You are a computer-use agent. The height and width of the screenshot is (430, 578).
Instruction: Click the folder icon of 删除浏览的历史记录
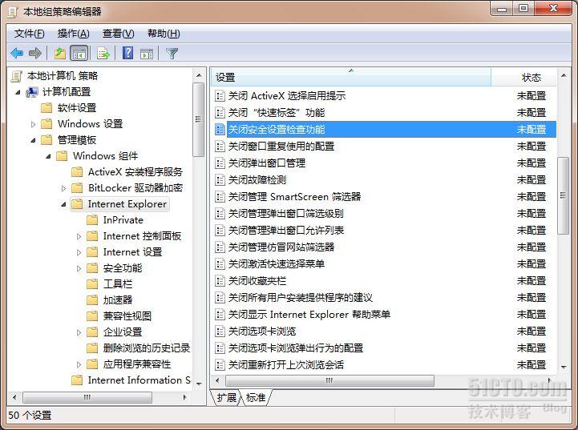(92, 348)
